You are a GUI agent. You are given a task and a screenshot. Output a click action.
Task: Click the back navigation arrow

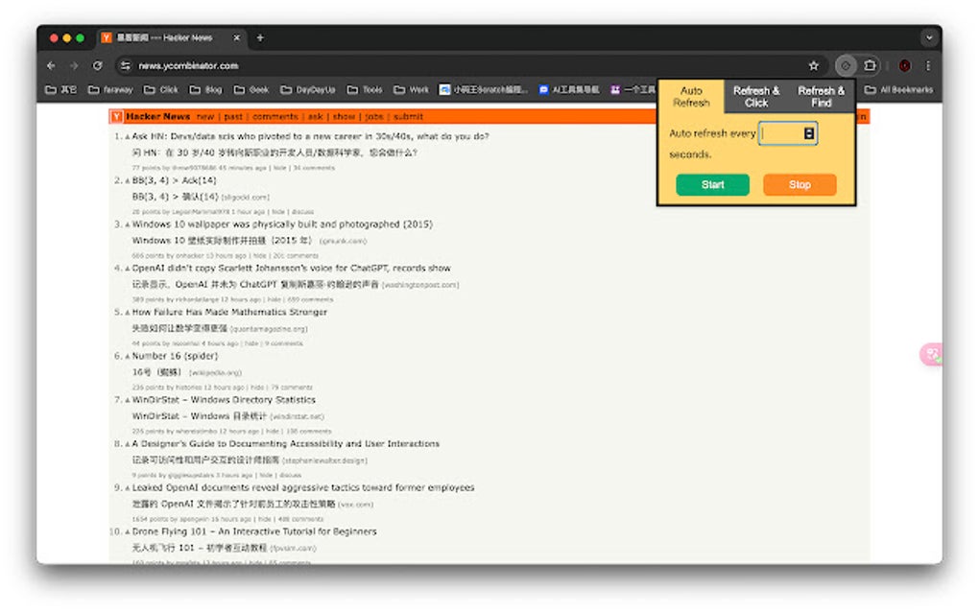pos(50,65)
